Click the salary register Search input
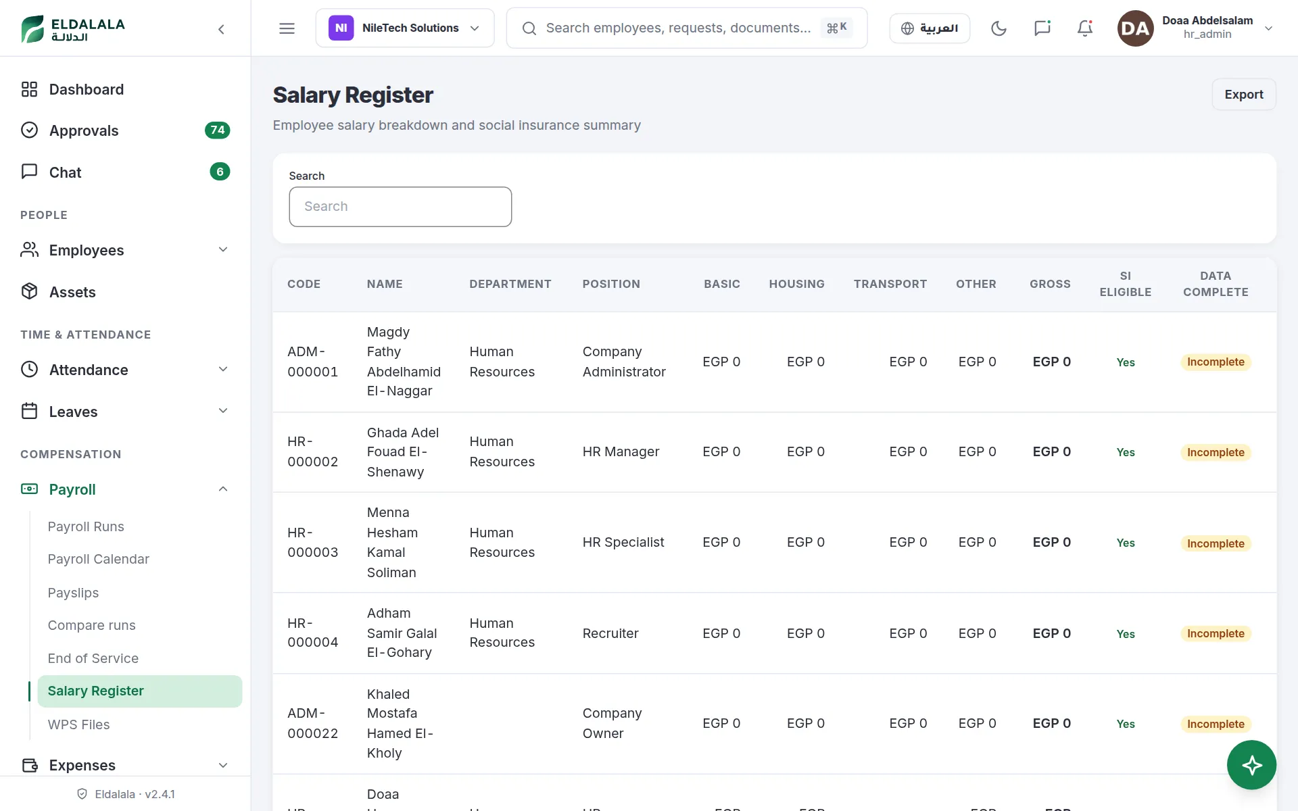 click(400, 206)
